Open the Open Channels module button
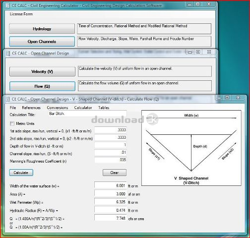Screen dimensions: 250x238 click(42, 42)
